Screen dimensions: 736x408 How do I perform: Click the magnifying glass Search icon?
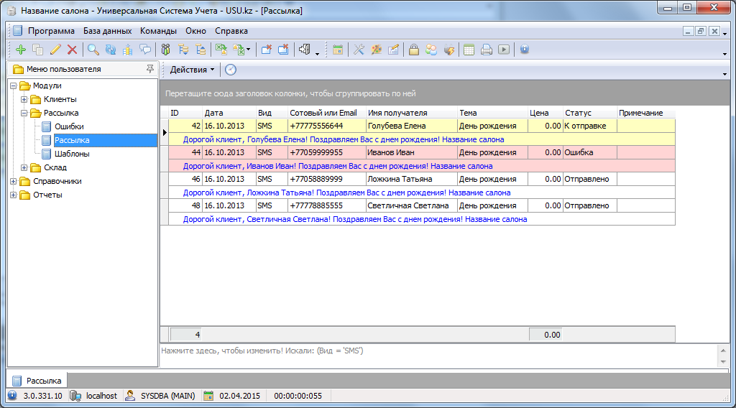coord(93,50)
